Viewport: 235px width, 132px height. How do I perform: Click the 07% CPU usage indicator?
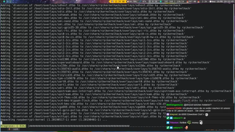(x=143, y=2)
